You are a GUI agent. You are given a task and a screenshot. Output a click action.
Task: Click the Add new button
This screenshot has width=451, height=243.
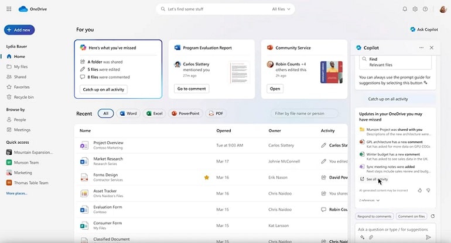19,30
